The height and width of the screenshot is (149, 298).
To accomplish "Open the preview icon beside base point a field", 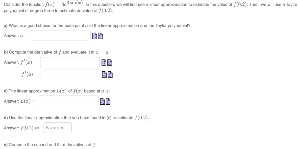I will (94, 36).
